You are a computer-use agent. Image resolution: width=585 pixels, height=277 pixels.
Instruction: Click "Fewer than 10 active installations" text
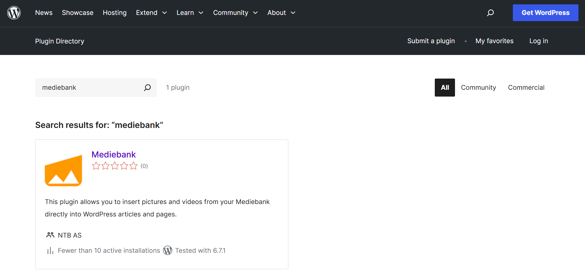coord(109,251)
